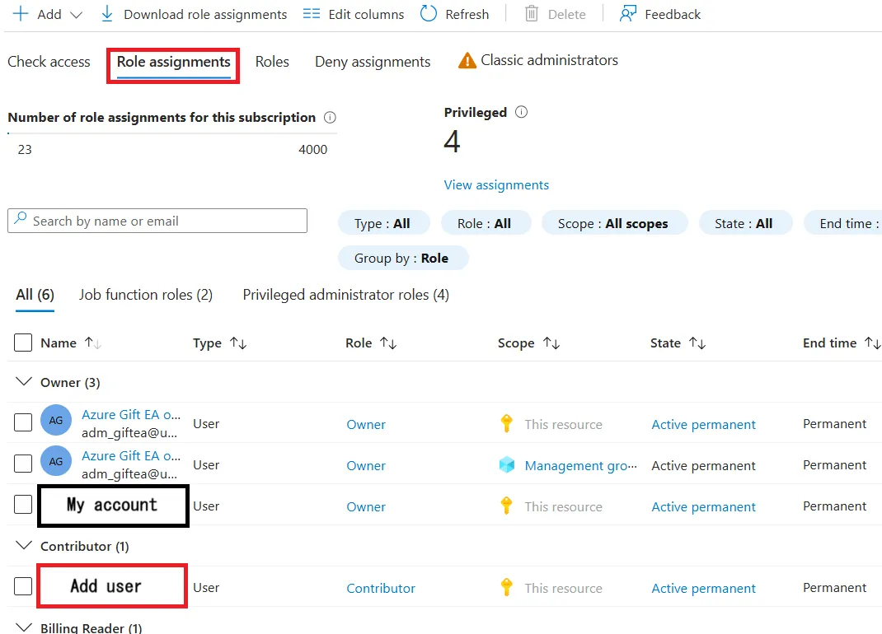882x634 pixels.
Task: Collapse the Contributor (1) group
Action: pyautogui.click(x=23, y=547)
